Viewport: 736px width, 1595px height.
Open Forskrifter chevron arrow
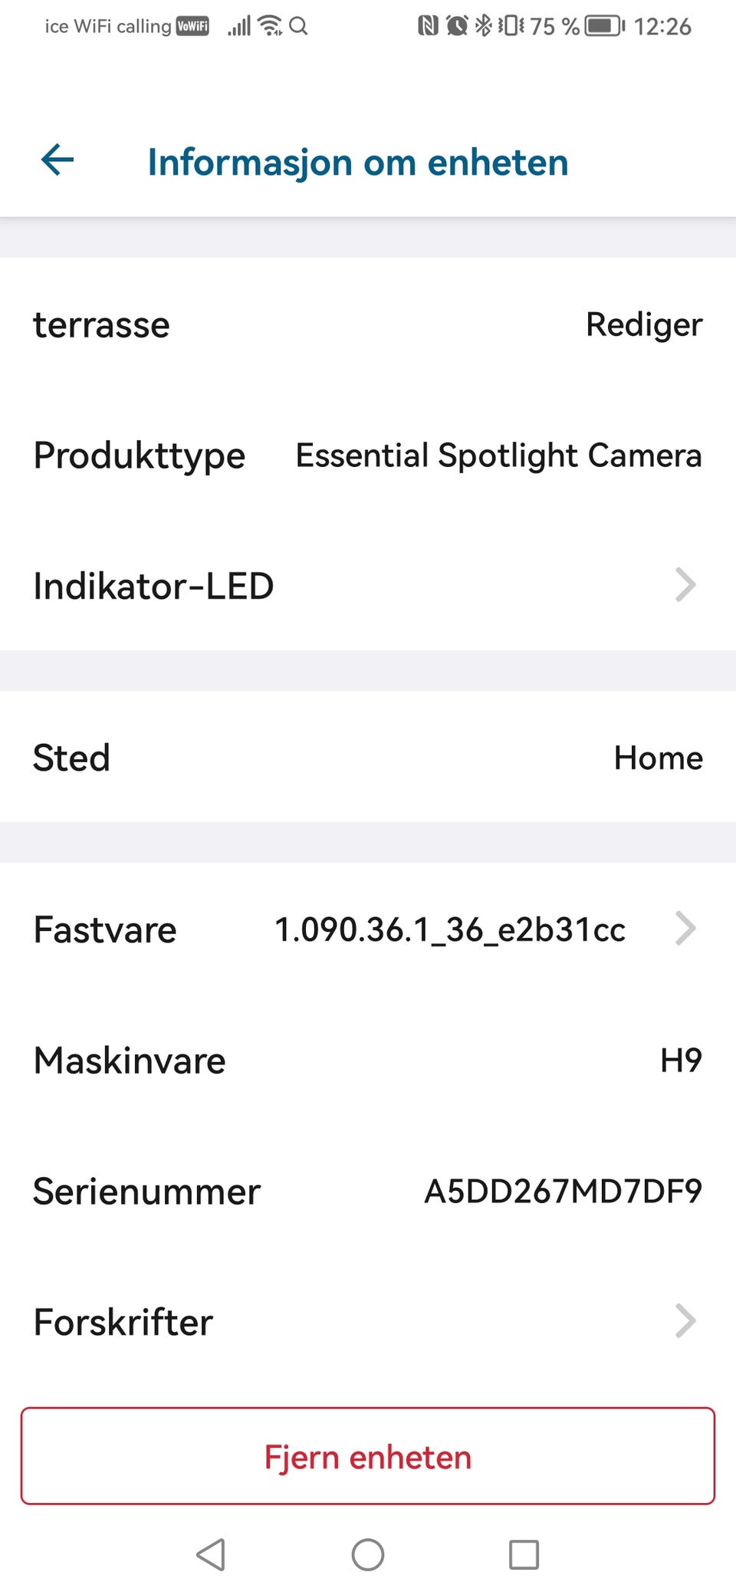click(685, 1320)
